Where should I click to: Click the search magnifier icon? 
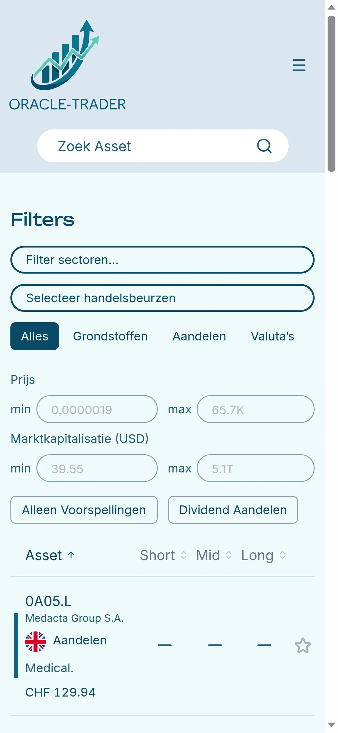264,146
